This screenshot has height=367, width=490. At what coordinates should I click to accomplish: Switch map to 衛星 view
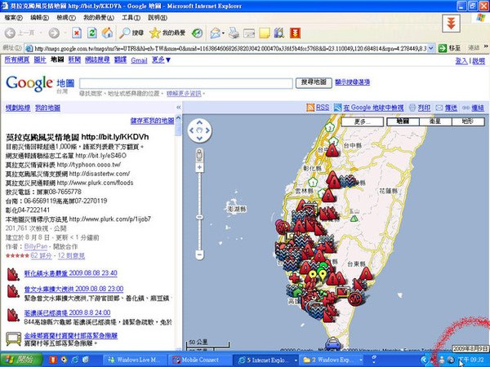click(435, 122)
